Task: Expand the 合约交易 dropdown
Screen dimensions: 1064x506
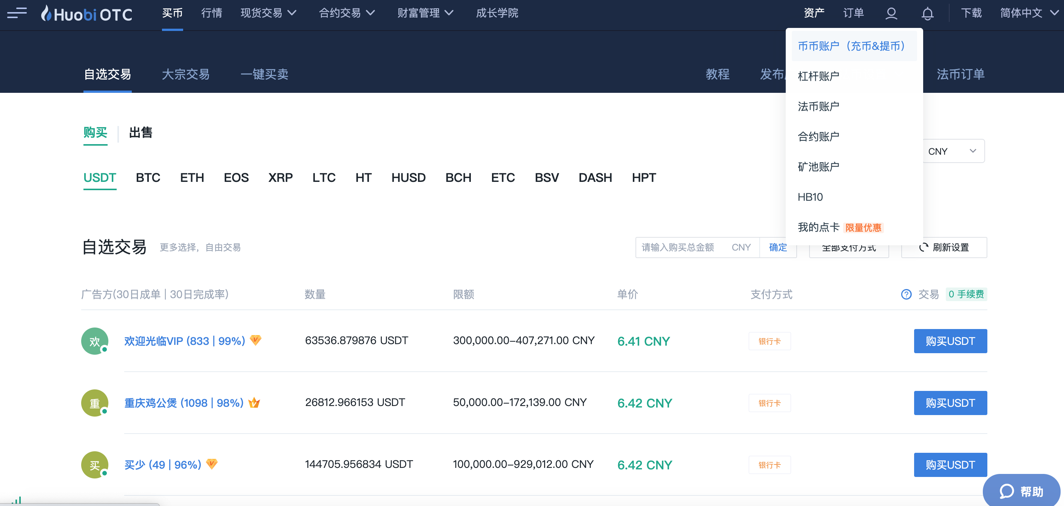Action: click(347, 13)
